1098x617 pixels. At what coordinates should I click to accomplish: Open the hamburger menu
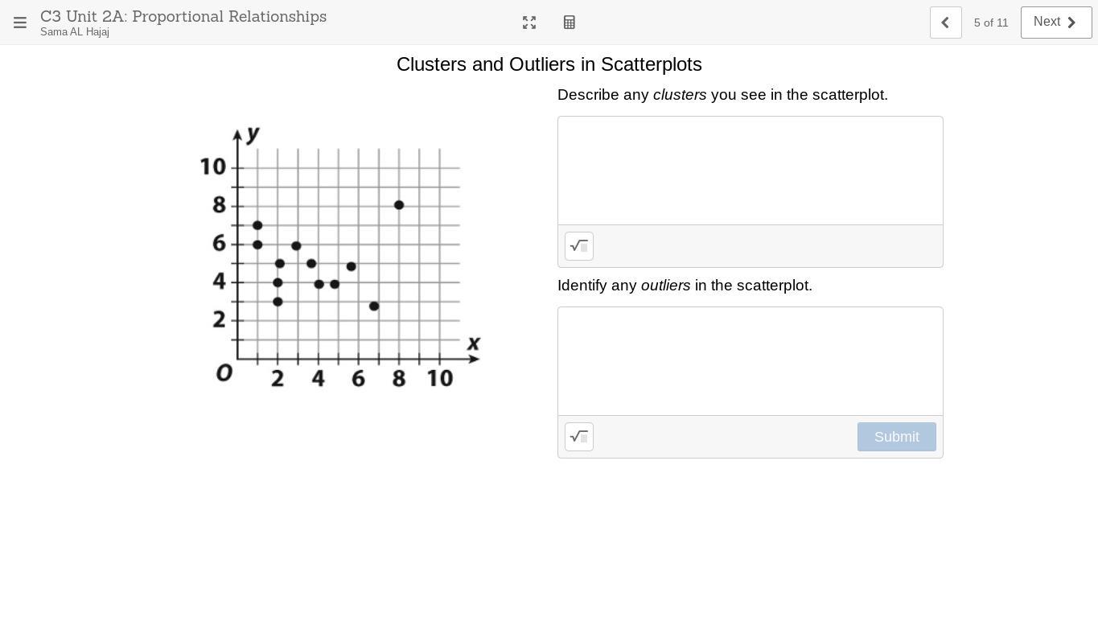(20, 23)
